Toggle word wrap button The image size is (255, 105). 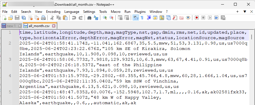click(x=136, y=18)
